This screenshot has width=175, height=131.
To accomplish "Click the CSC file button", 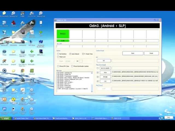I will [105, 81].
